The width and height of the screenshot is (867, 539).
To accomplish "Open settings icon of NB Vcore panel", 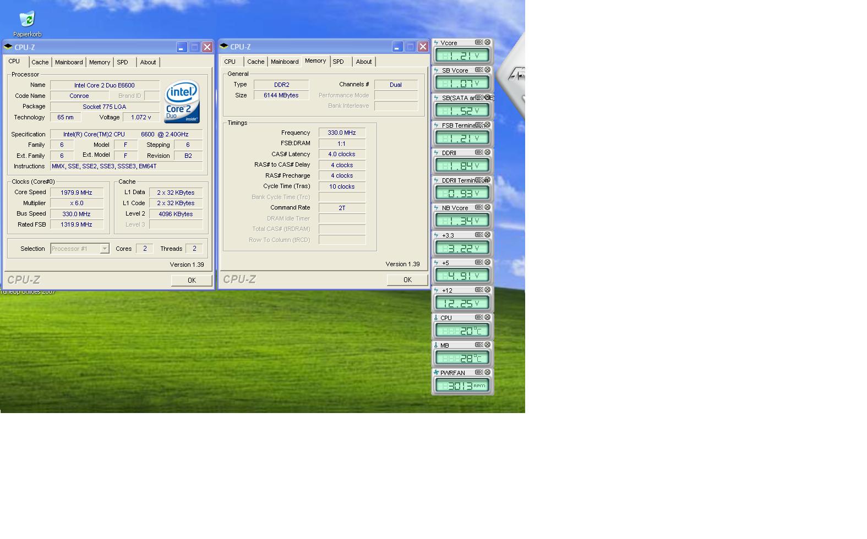I will 479,207.
